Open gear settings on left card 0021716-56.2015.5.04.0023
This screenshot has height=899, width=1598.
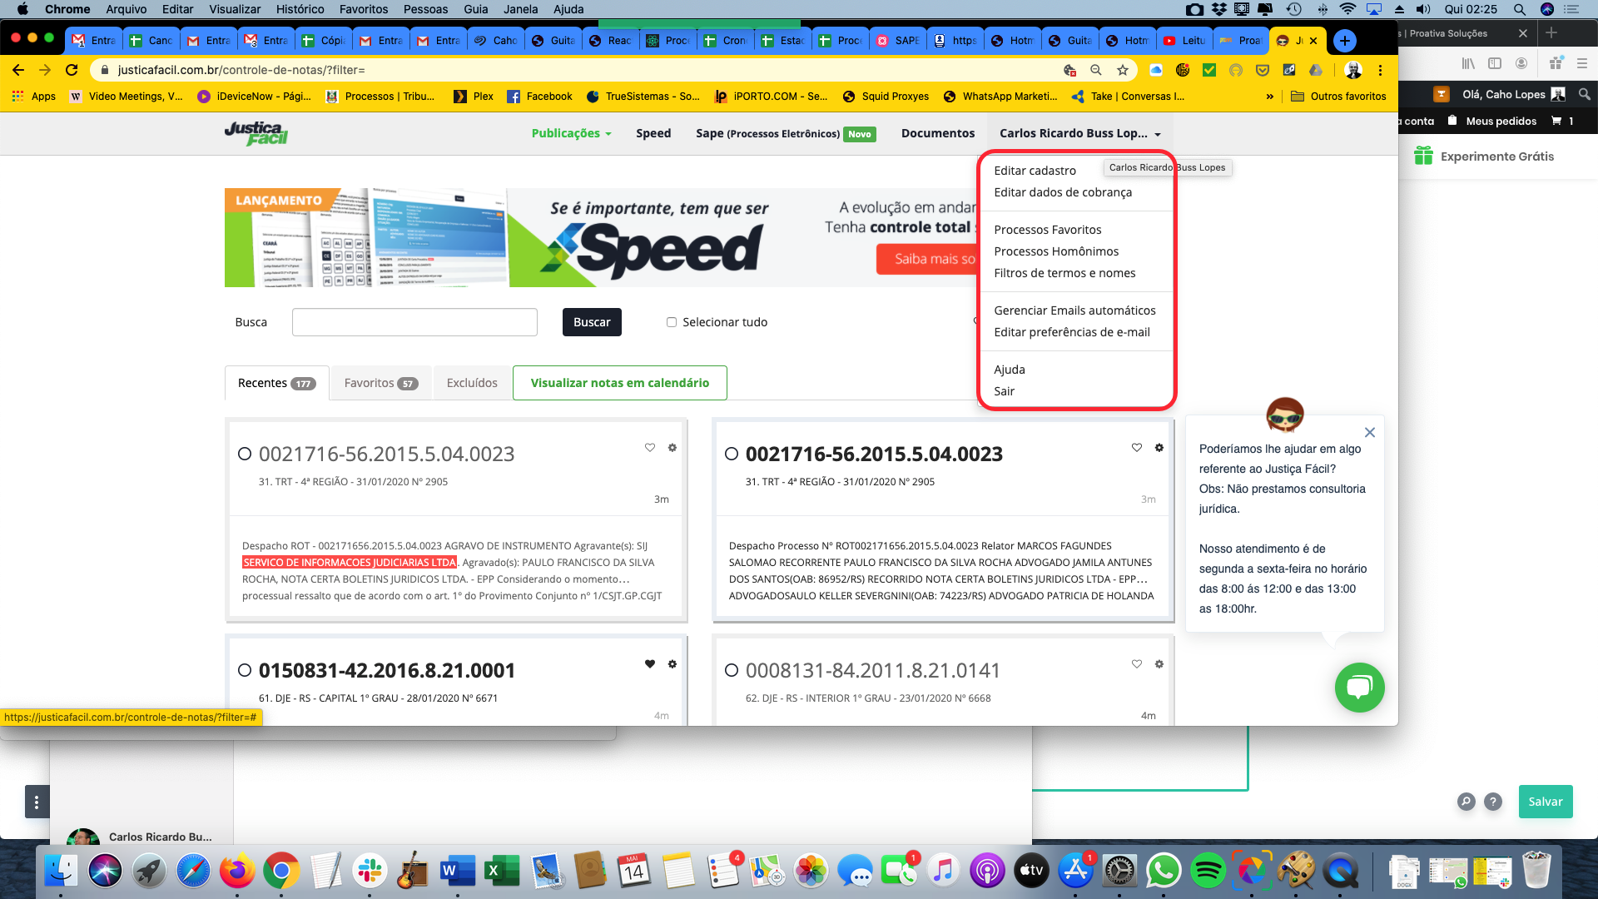[x=672, y=448]
